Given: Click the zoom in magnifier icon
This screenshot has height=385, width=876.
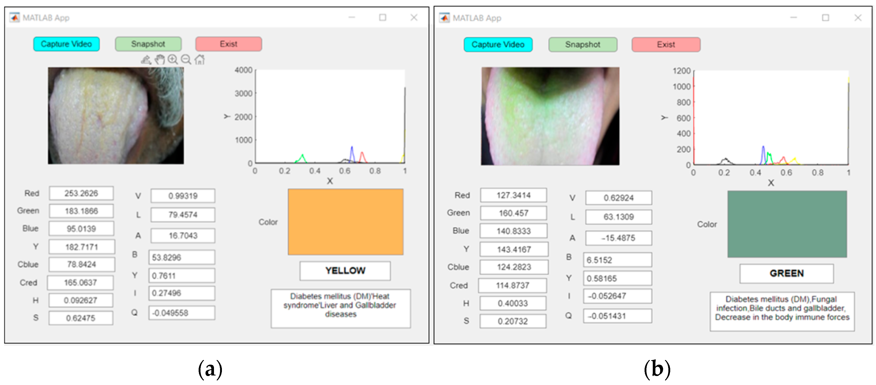Looking at the screenshot, I should 173,59.
